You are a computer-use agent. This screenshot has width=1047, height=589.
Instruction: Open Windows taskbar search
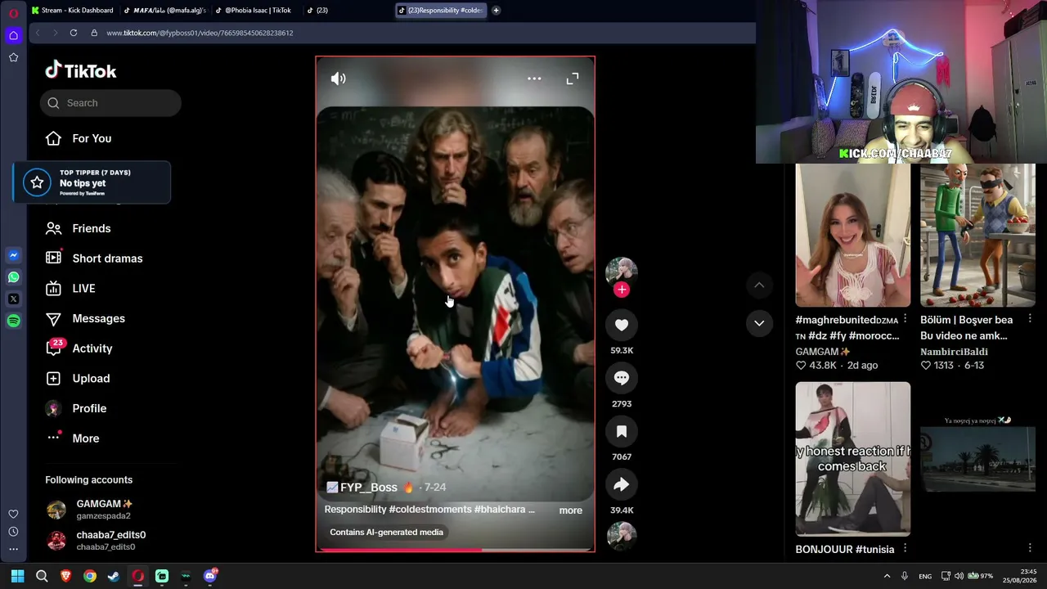click(42, 576)
